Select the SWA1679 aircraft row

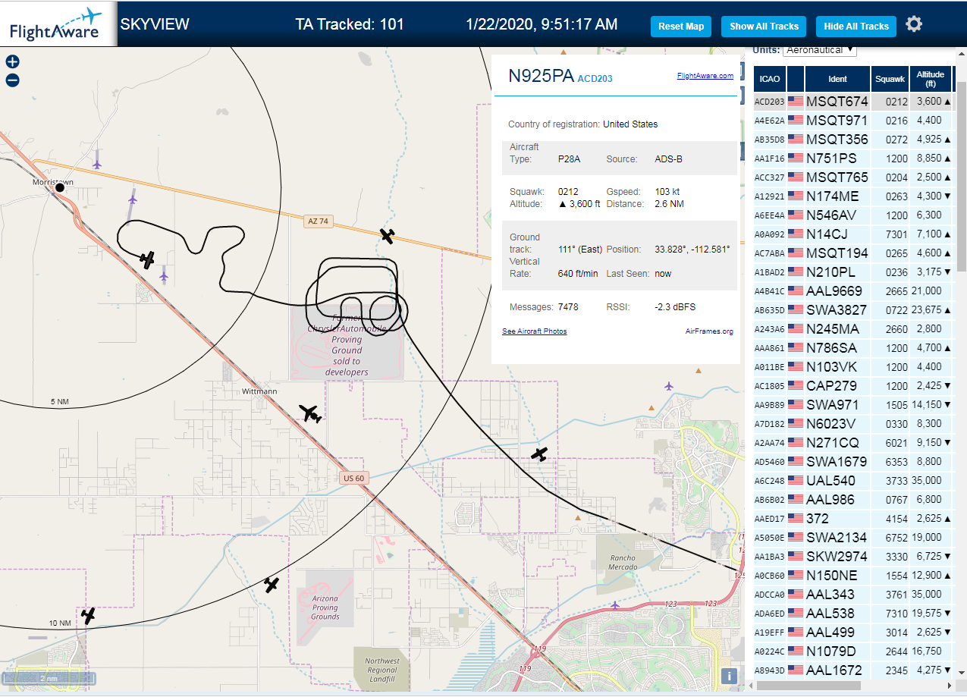[x=853, y=461]
